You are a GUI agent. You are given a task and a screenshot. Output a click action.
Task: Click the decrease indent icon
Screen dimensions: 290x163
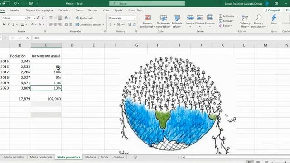66,24
